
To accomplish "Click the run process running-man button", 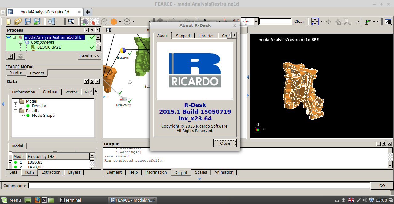I will click(x=10, y=56).
